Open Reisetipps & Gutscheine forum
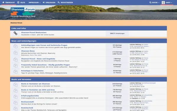The image size is (177, 111). click(32, 71)
